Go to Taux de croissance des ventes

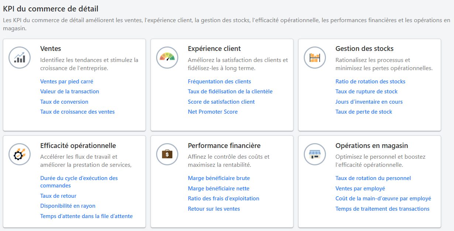[77, 112]
